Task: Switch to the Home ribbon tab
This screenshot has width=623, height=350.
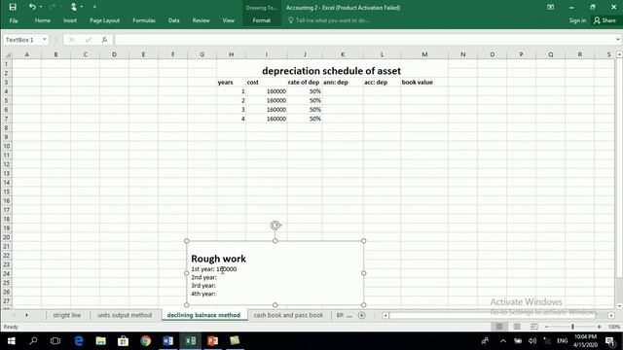Action: coord(43,20)
